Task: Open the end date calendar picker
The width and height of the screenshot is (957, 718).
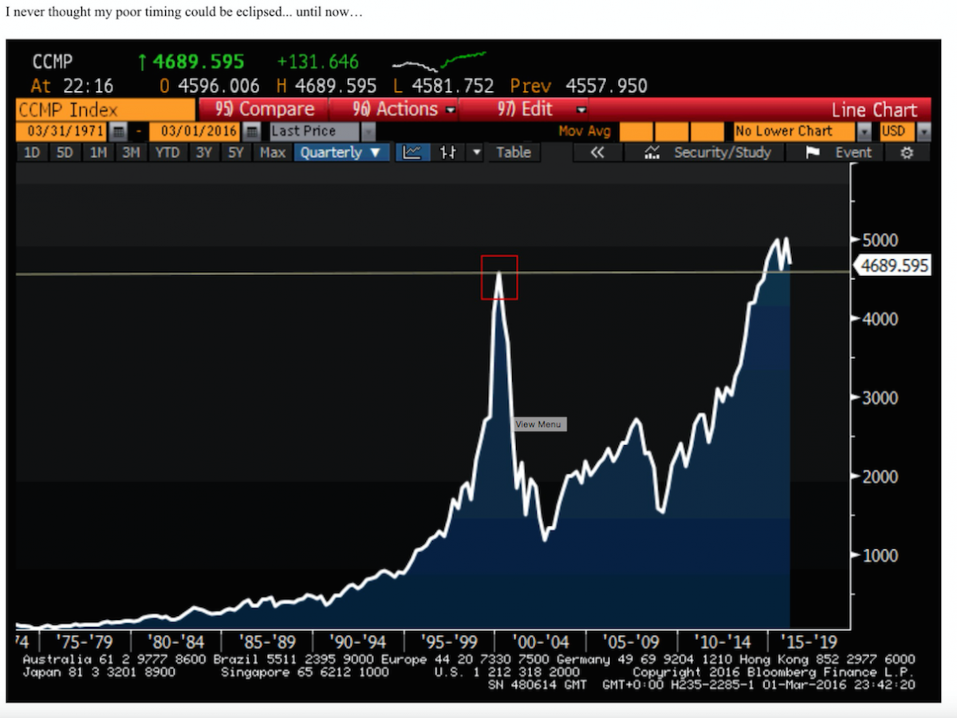Action: pos(251,132)
